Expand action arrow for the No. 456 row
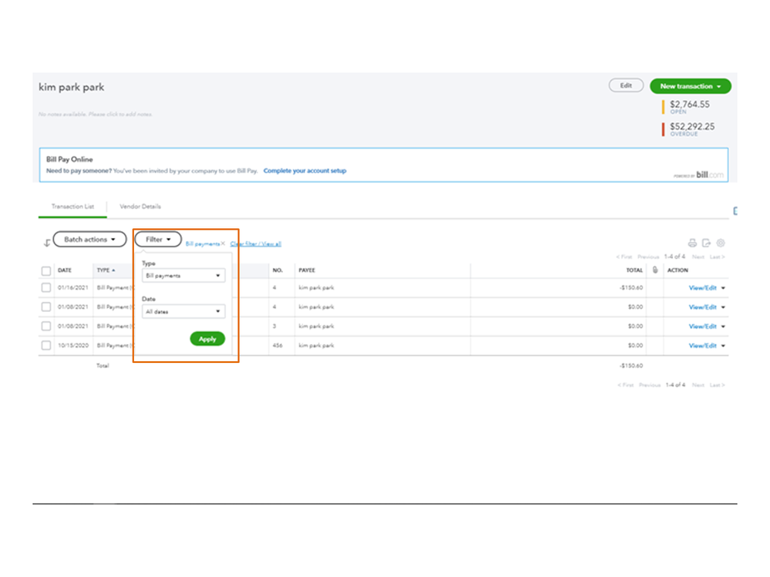Image resolution: width=770 pixels, height=577 pixels. tap(723, 346)
